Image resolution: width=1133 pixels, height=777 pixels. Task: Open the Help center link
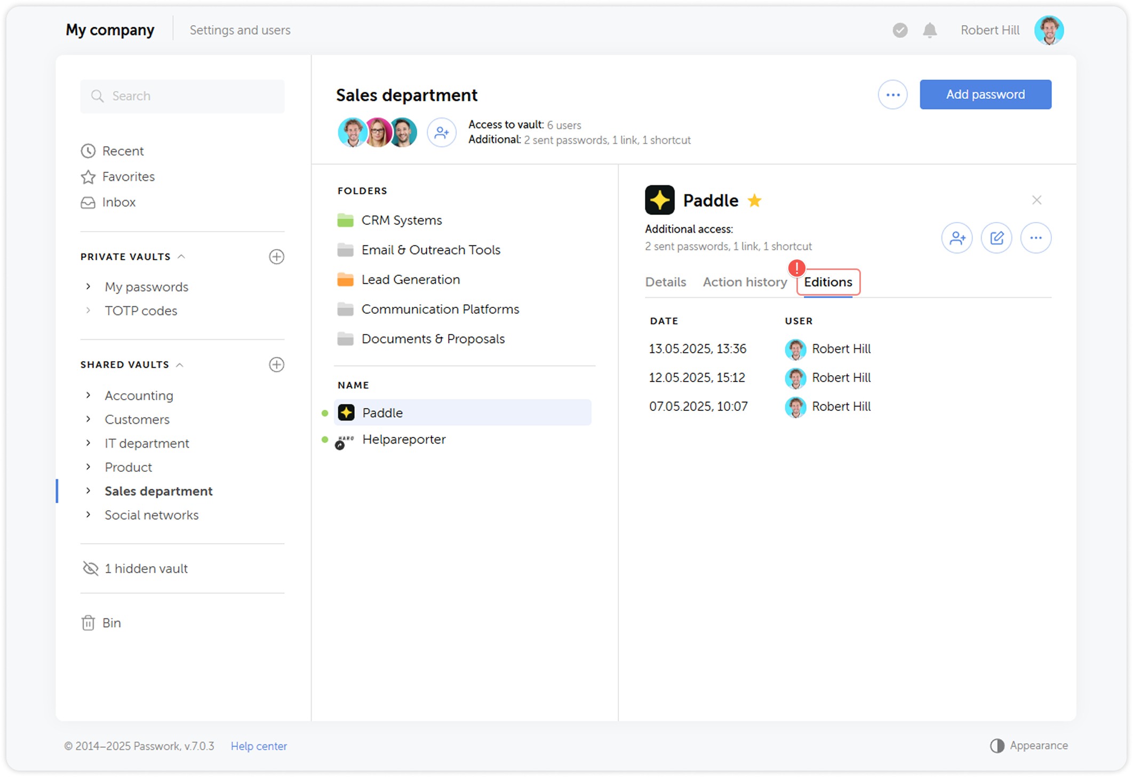pyautogui.click(x=259, y=746)
